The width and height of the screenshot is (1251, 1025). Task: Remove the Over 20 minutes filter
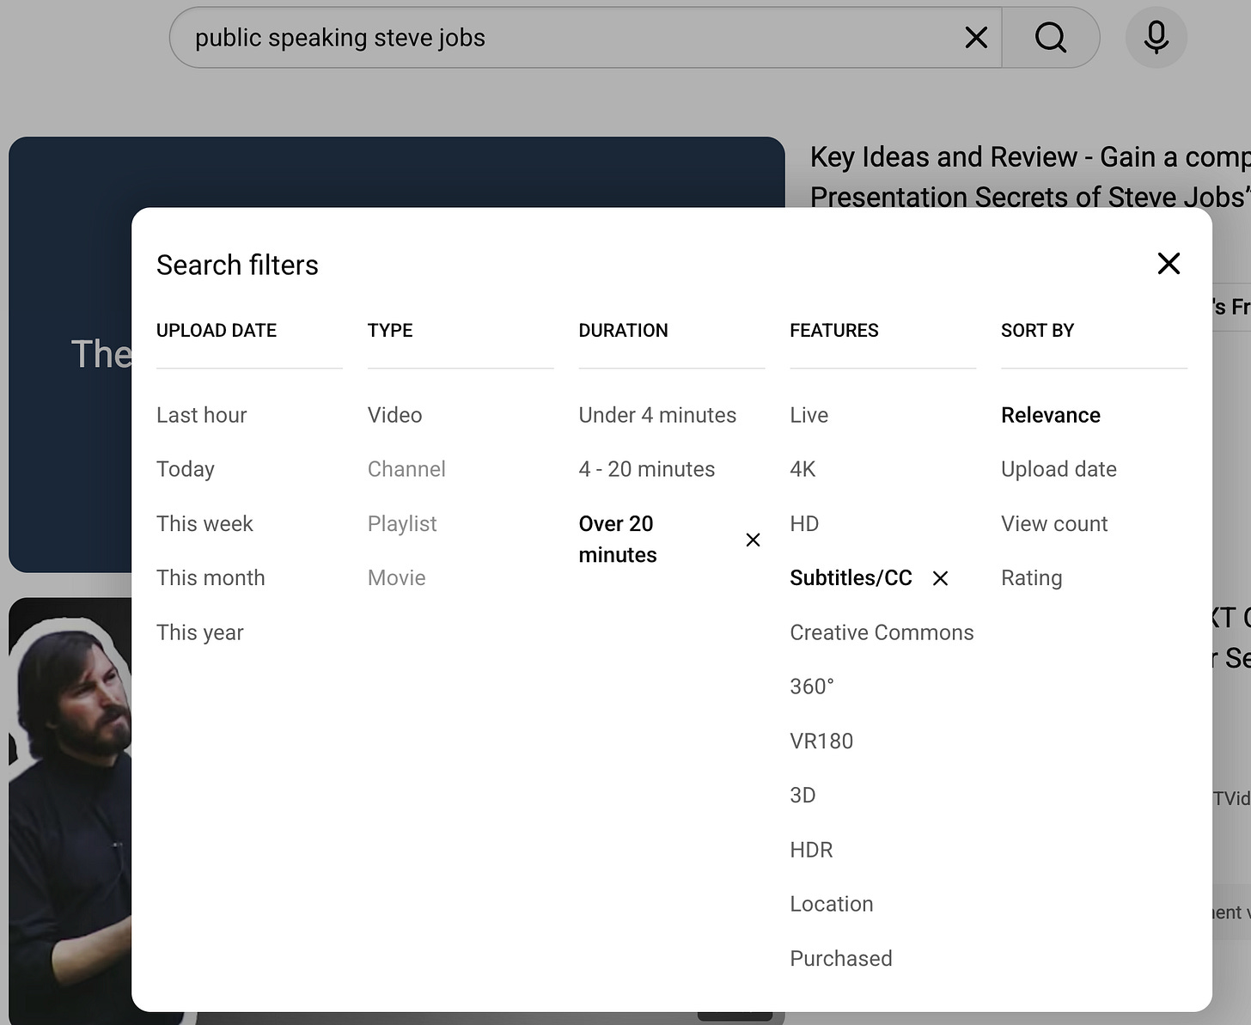click(x=753, y=540)
